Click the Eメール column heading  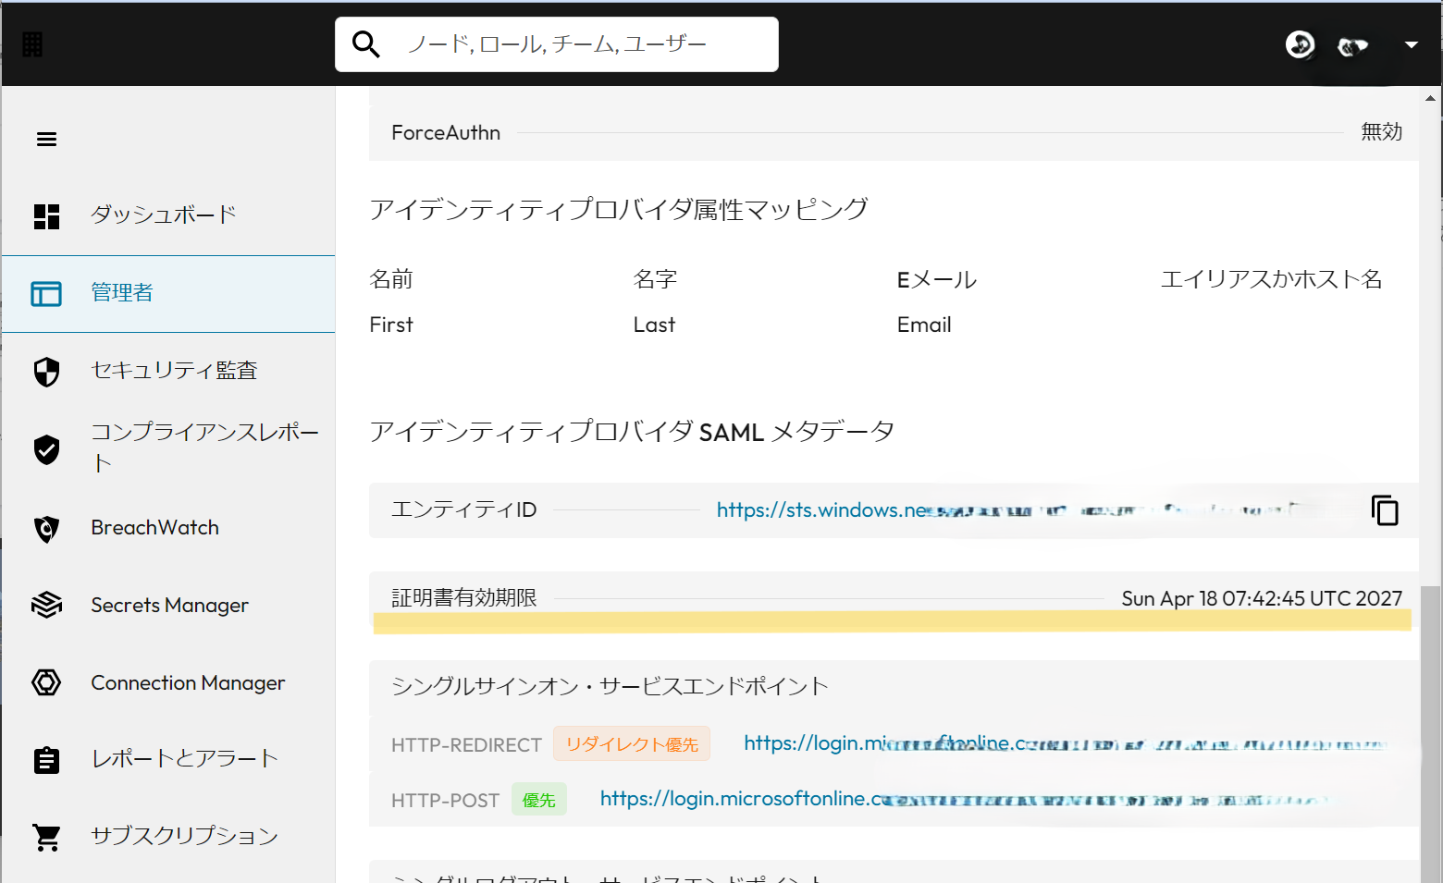coord(937,279)
